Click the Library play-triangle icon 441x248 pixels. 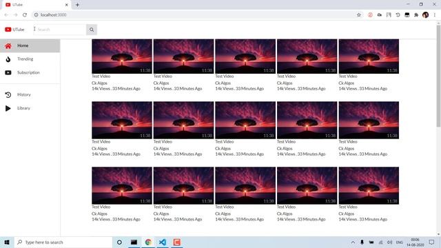8,108
